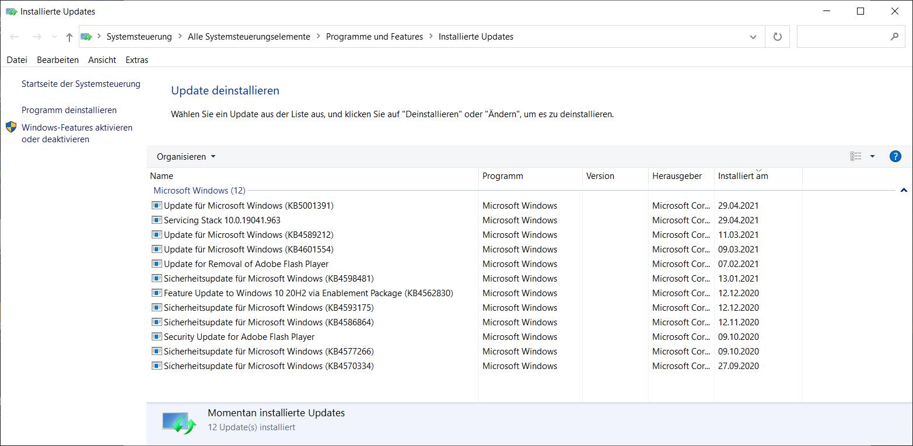Select Servicing Stack 10.0.19041.963 entry
This screenshot has width=913, height=446.
[x=222, y=220]
